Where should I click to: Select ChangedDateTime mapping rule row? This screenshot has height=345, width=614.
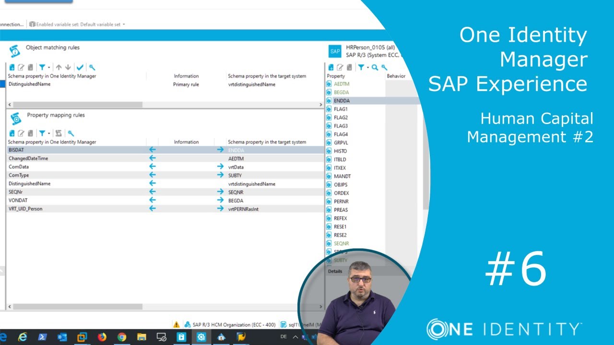[165, 158]
